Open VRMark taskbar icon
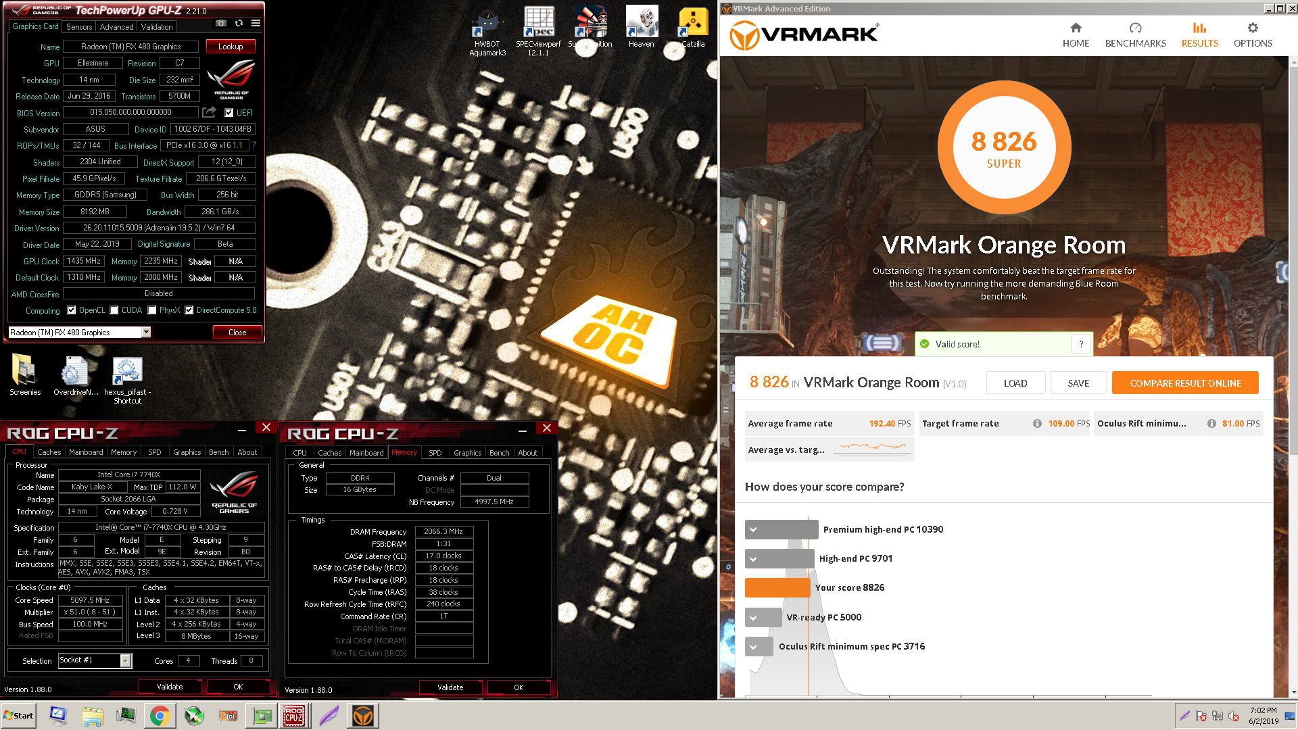This screenshot has width=1298, height=730. (x=363, y=716)
